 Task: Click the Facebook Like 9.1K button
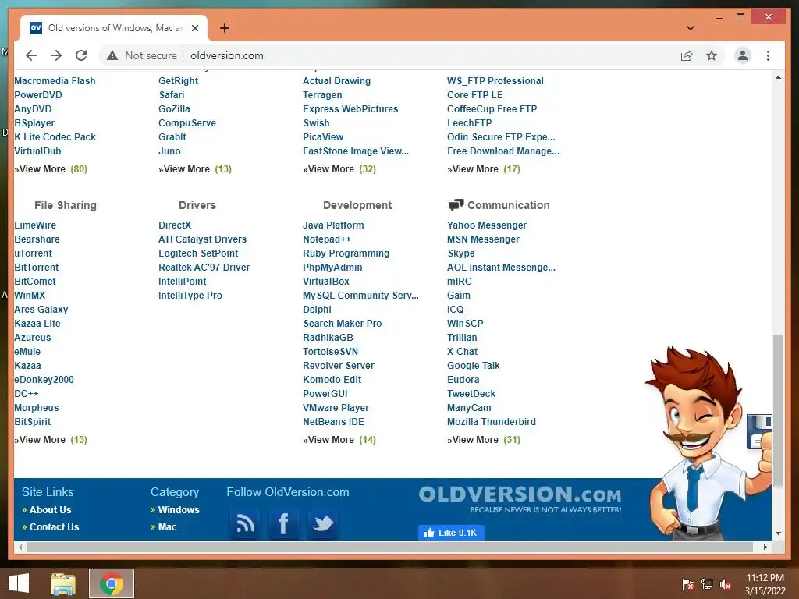click(x=451, y=532)
